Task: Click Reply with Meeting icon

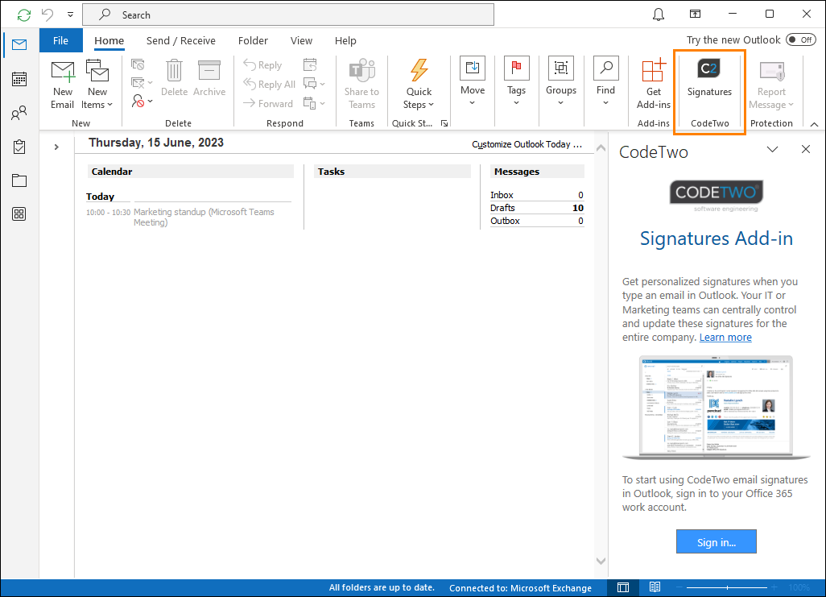Action: 310,65
